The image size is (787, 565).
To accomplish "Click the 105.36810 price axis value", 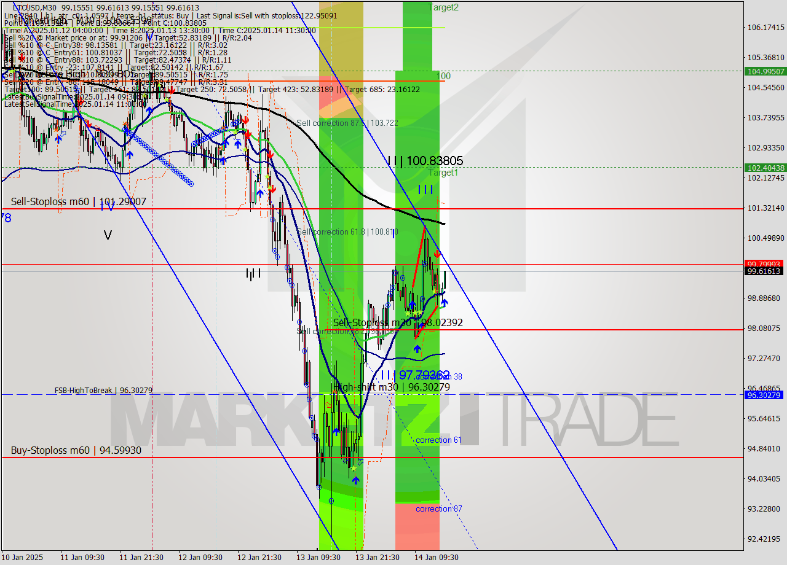I will pos(765,57).
